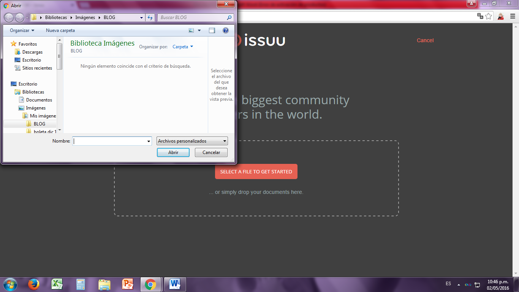Click the Back arrow in the Abrir dialog
Viewport: 519px width, 292px height.
[9, 17]
